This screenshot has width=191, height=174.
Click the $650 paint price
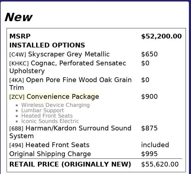[x=149, y=54]
